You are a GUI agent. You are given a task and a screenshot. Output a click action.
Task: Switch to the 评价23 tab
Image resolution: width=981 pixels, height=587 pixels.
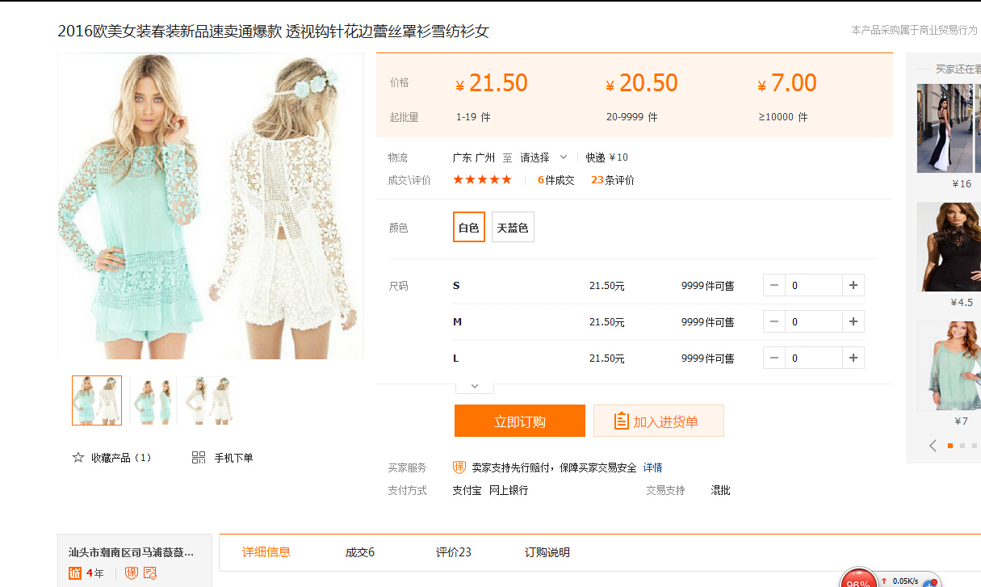[x=453, y=552]
